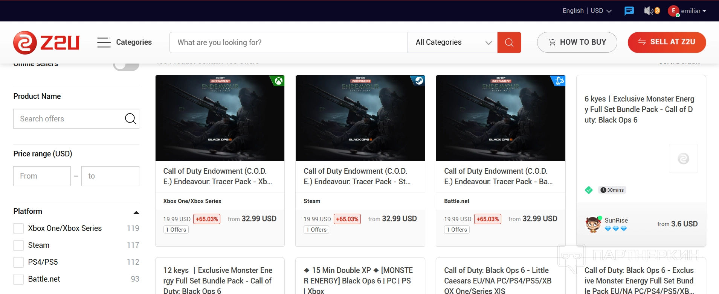Click the +65.03% badge on Xbox product

click(207, 219)
